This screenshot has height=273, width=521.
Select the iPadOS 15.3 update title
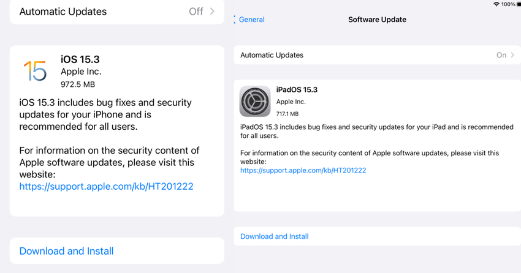tap(297, 89)
